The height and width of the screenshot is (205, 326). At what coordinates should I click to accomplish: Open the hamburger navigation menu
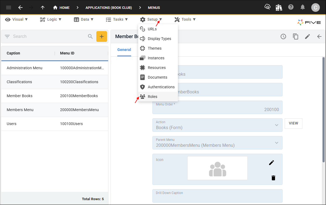(9, 8)
